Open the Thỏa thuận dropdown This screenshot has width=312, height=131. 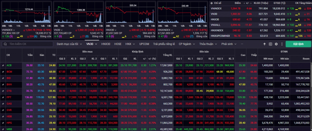(x=208, y=44)
